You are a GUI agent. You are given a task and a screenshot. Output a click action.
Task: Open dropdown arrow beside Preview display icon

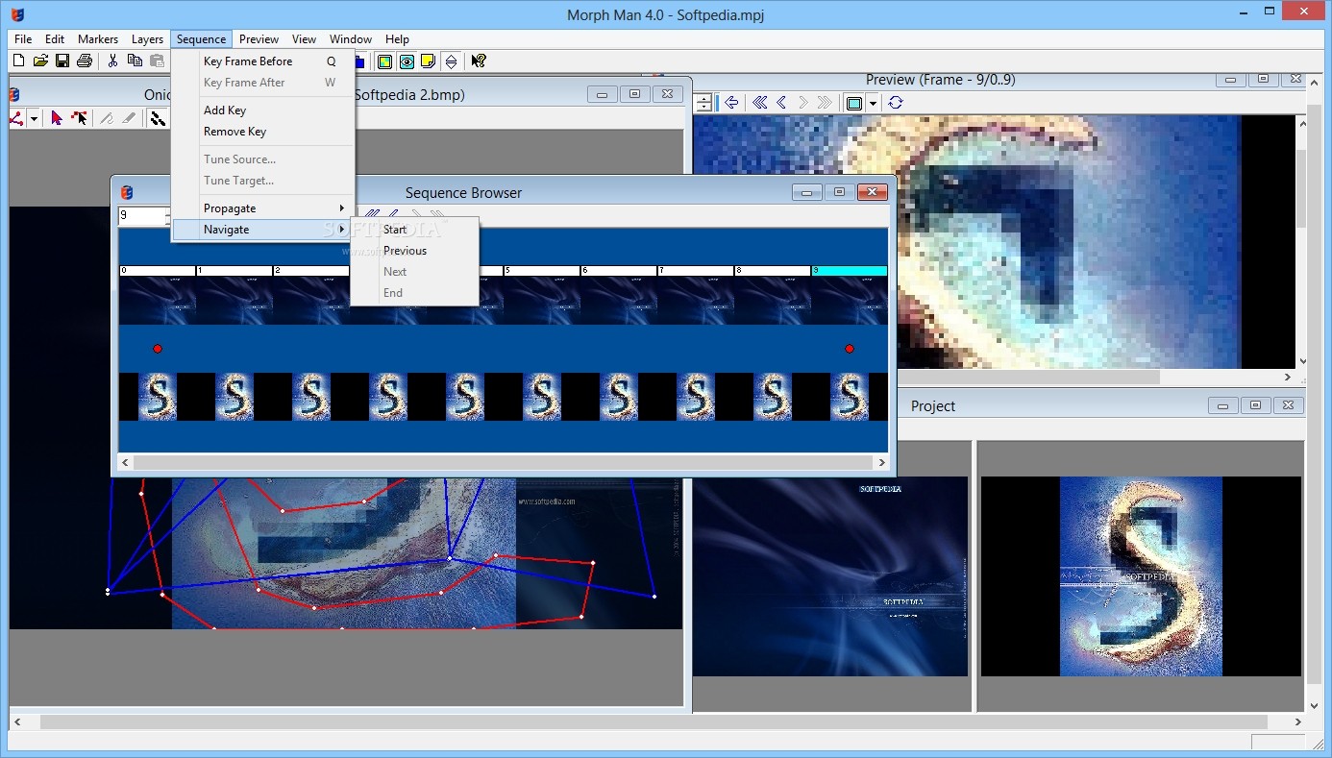873,103
